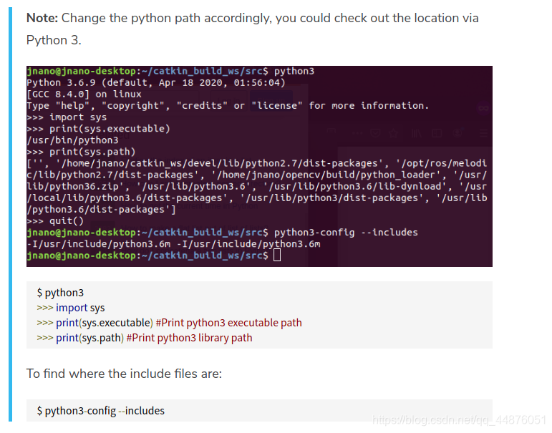
Task: Click the terminal cursor block at last prompt
Action: (277, 256)
